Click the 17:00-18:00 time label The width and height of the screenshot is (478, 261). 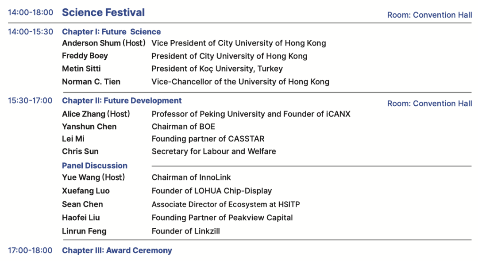coord(30,251)
